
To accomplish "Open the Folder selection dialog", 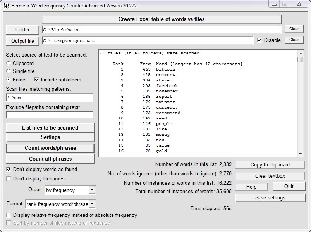I will pos(22,29).
